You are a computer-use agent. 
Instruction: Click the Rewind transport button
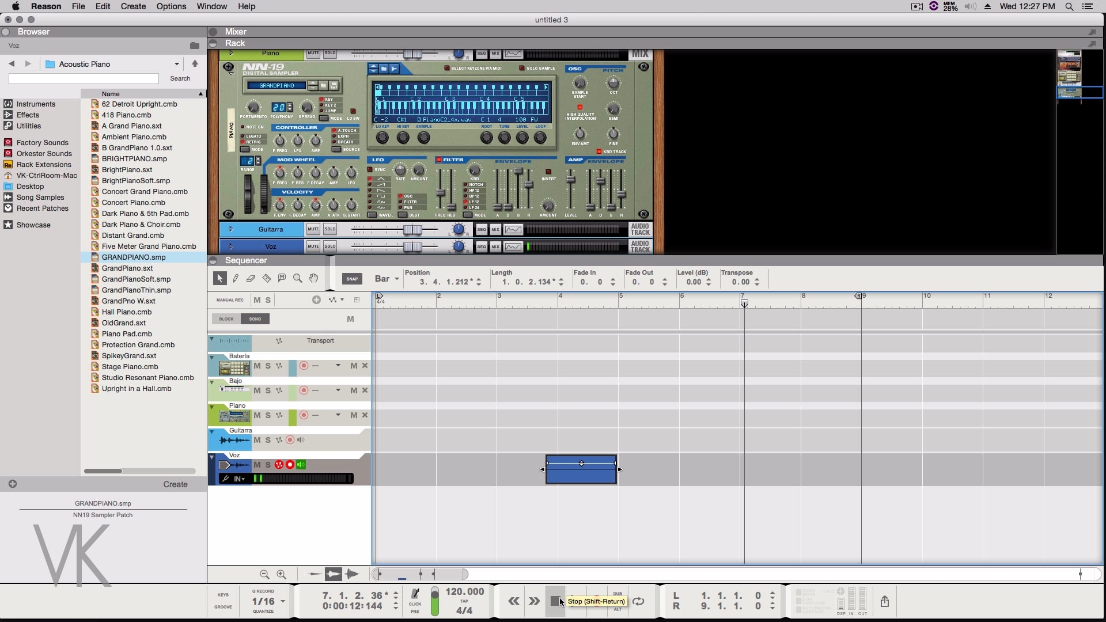pos(513,601)
